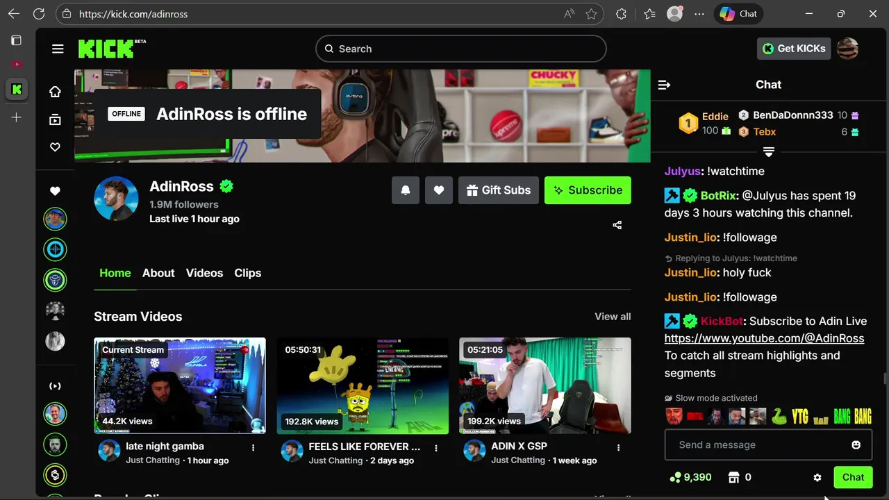This screenshot has height=500, width=889.
Task: Follow AdinRoss with the heart button
Action: click(439, 190)
